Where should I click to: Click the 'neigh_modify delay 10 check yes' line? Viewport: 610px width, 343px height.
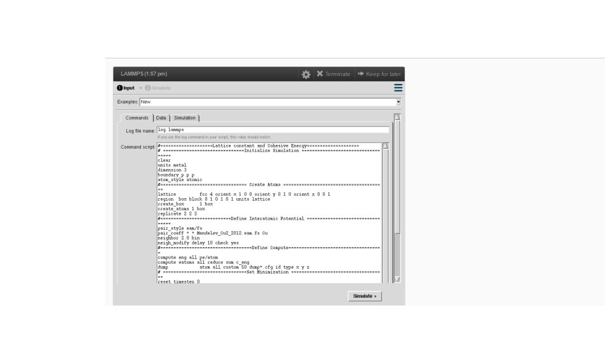click(x=198, y=243)
